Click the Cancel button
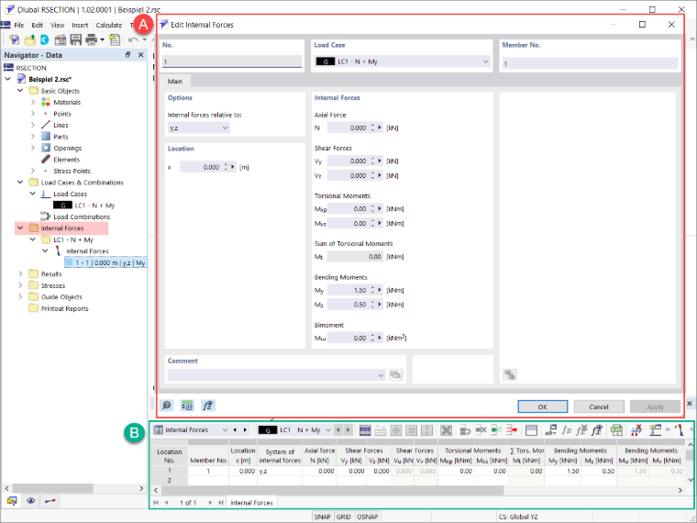This screenshot has width=697, height=523. point(598,406)
